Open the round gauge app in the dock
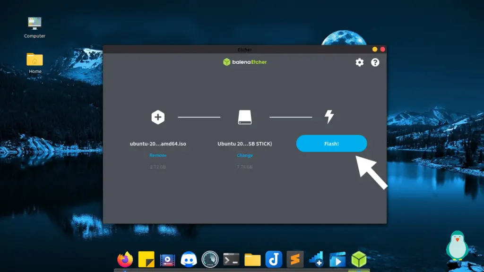Screen dimensions: 484x272 (210, 259)
